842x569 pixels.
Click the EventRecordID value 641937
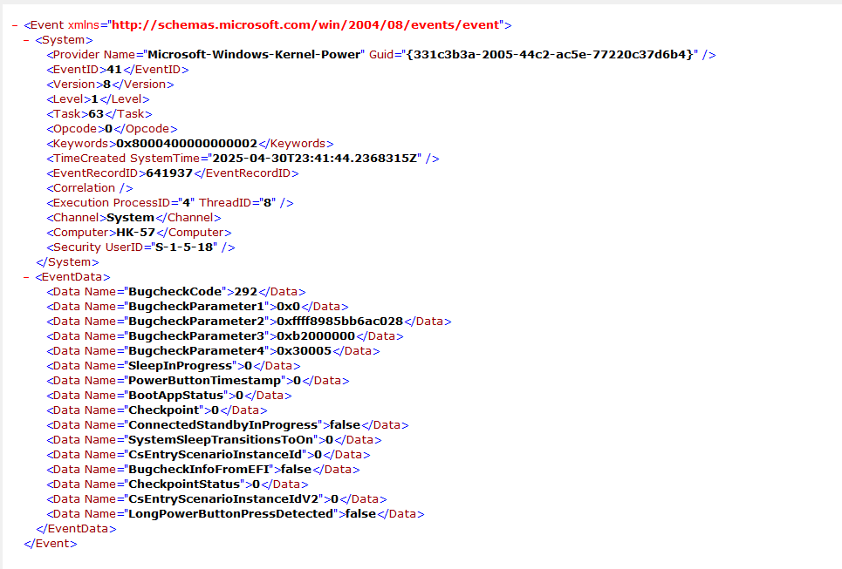point(169,173)
